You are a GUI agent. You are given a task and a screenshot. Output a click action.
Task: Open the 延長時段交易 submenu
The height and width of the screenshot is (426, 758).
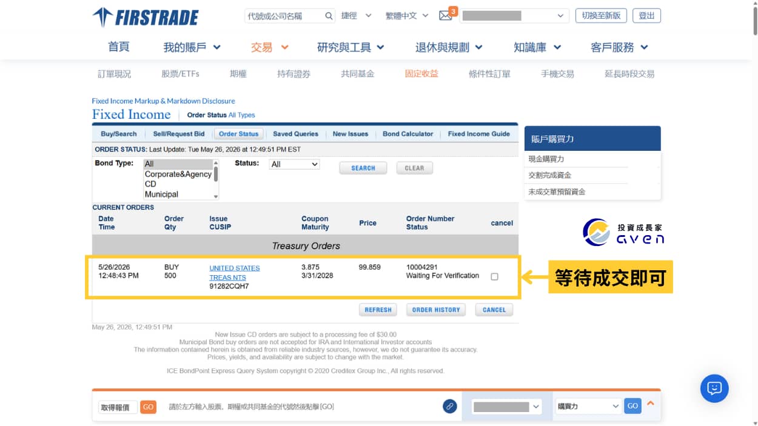(629, 74)
